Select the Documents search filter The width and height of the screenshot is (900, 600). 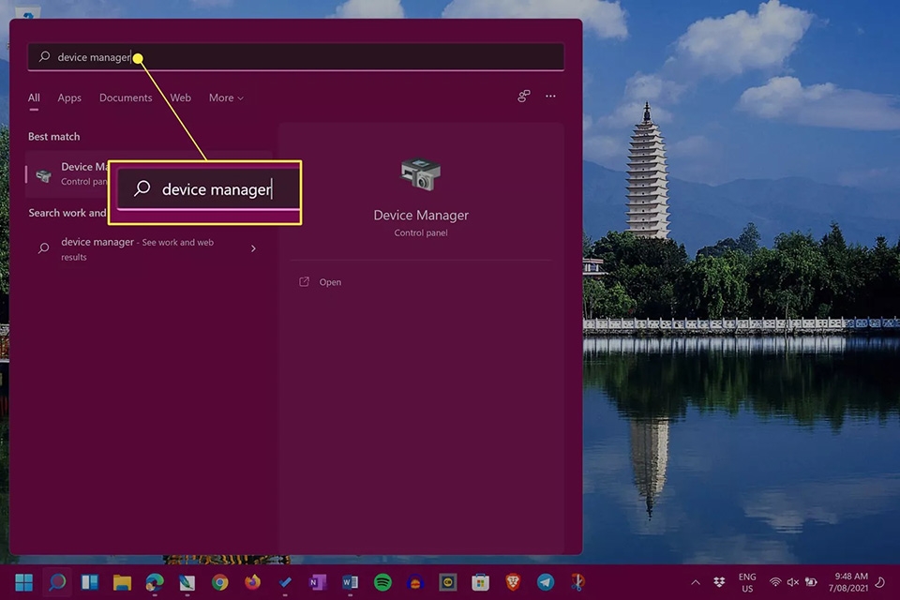[126, 97]
